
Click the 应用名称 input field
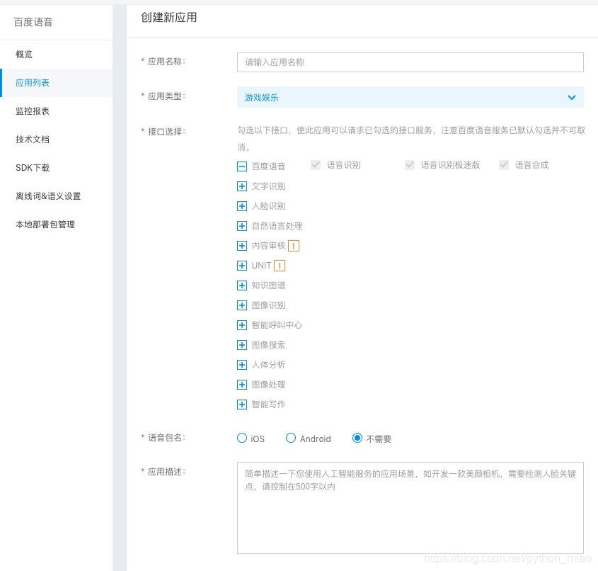pyautogui.click(x=410, y=62)
